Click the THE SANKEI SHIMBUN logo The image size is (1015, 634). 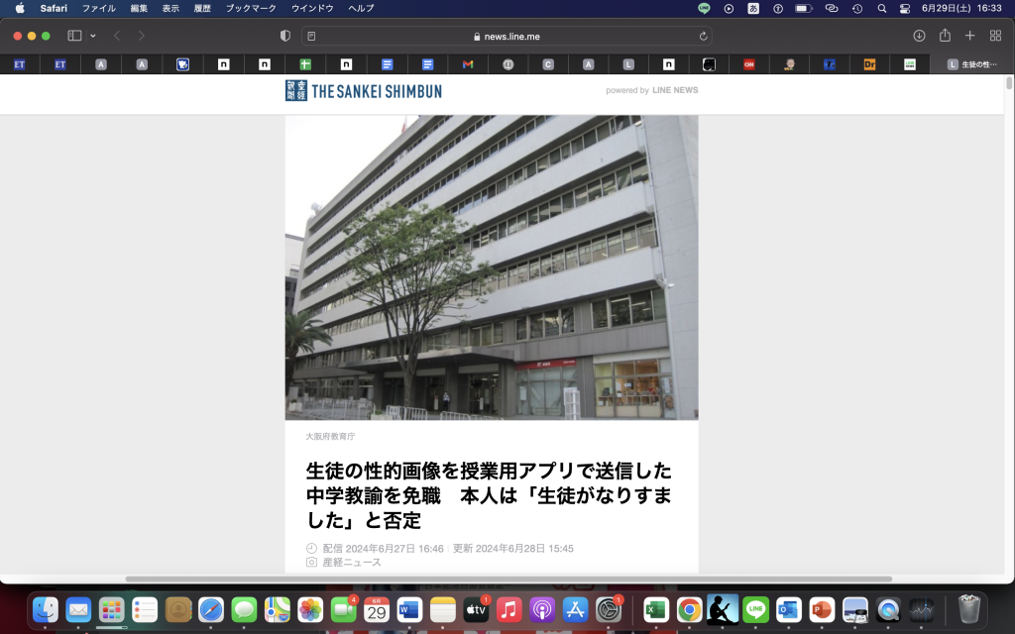(x=362, y=89)
